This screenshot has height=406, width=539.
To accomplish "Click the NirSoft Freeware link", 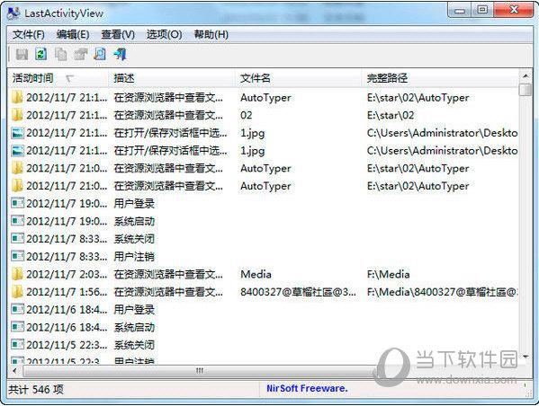I will 308,388.
